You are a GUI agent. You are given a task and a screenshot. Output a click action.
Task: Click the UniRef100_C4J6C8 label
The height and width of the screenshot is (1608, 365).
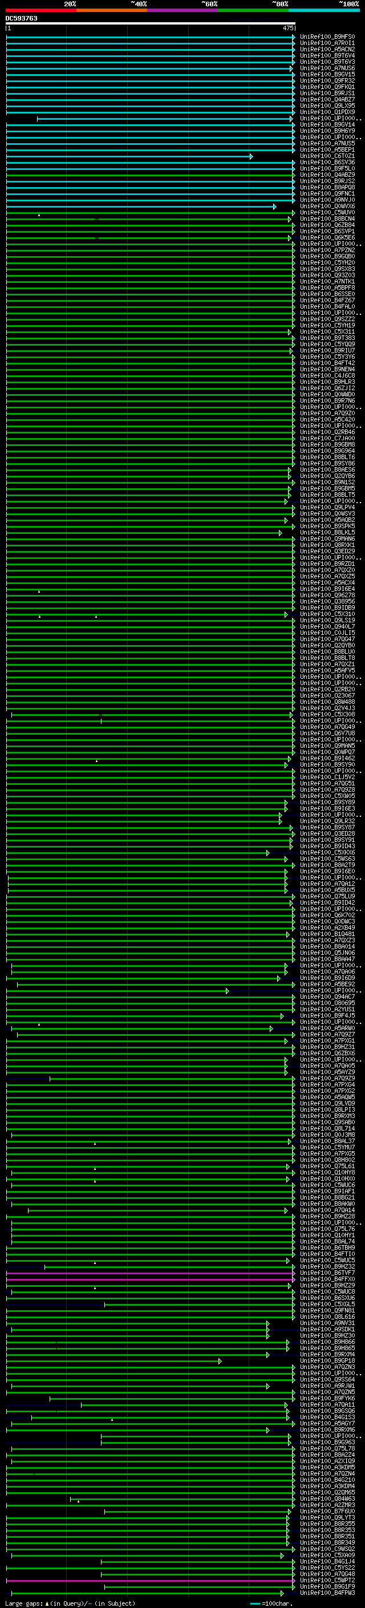click(327, 376)
